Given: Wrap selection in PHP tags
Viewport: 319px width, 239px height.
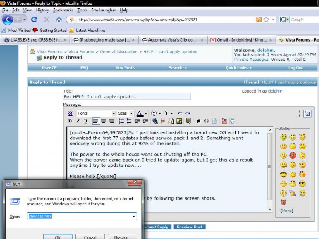Looking at the screenshot, I should pyautogui.click(x=214, y=121).
